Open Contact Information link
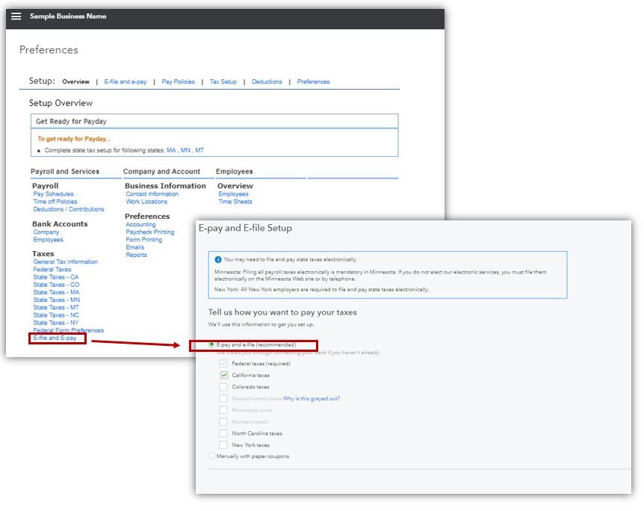Viewport: 644px width, 511px height. pyautogui.click(x=152, y=194)
